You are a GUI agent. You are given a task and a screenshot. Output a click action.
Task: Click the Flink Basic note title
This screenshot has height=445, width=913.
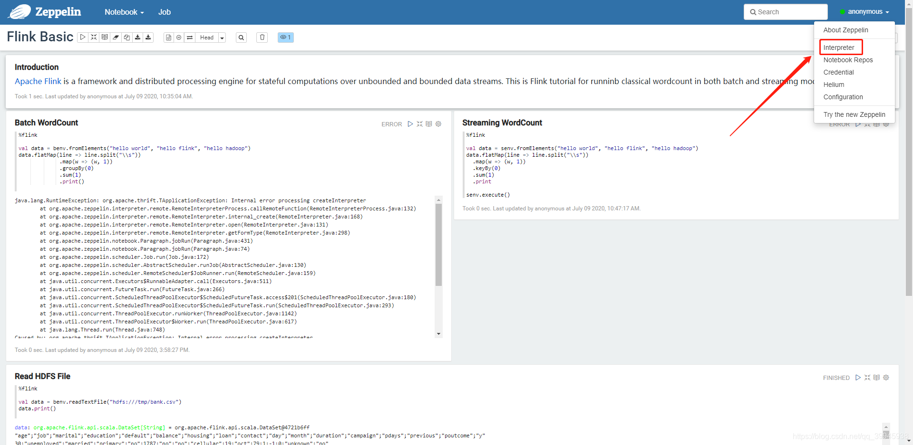click(40, 37)
